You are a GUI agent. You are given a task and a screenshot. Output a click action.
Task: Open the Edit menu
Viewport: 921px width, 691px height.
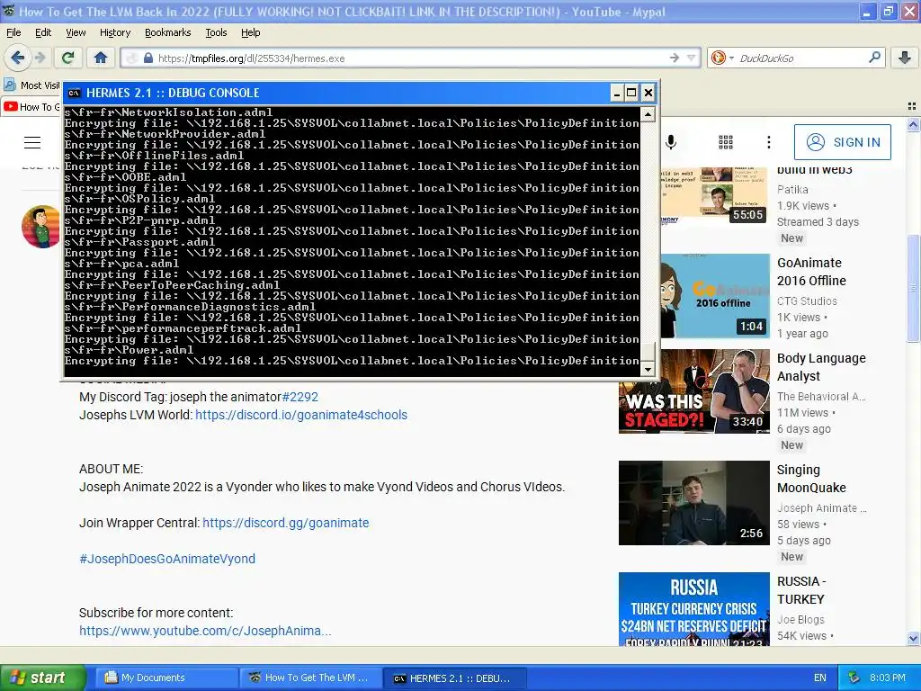coord(43,32)
